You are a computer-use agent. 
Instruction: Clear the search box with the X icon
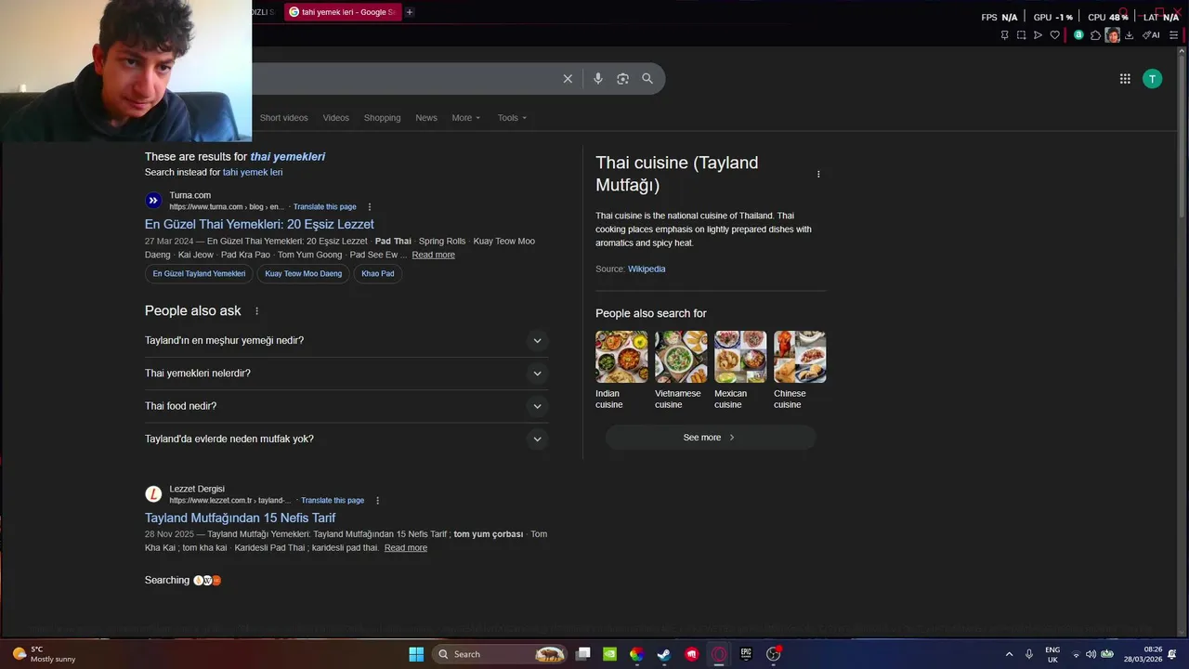click(x=568, y=79)
